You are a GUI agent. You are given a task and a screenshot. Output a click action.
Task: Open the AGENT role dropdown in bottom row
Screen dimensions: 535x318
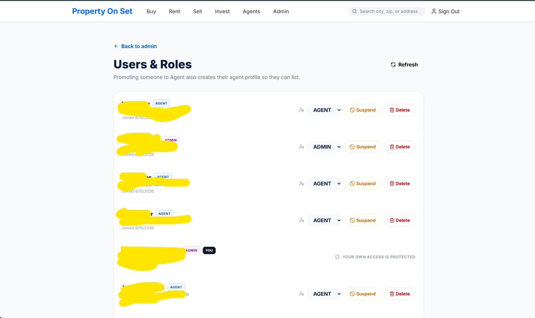click(x=324, y=294)
